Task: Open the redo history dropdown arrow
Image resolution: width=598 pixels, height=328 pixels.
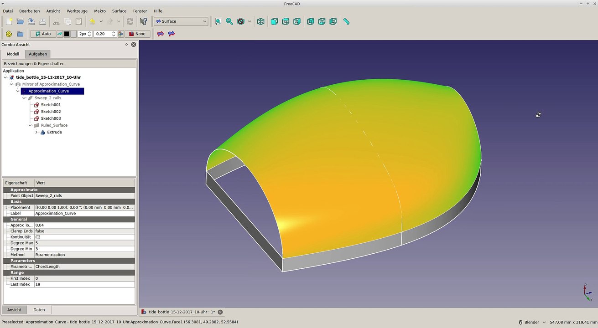Action: [x=119, y=21]
